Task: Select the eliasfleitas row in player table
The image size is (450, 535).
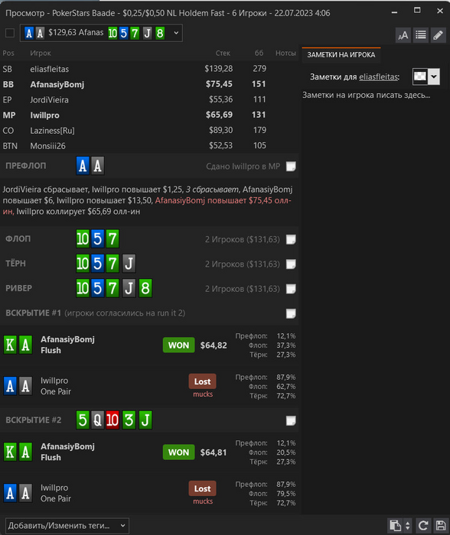Action: click(149, 69)
